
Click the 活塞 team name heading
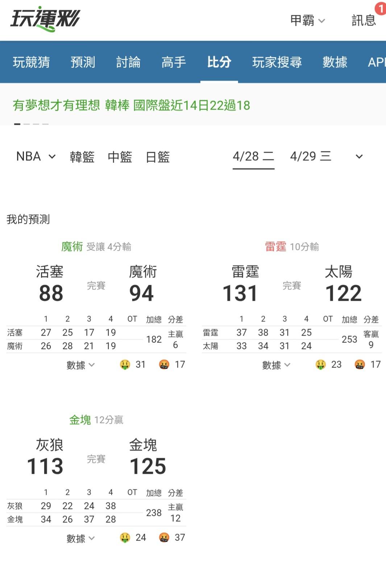[50, 272]
